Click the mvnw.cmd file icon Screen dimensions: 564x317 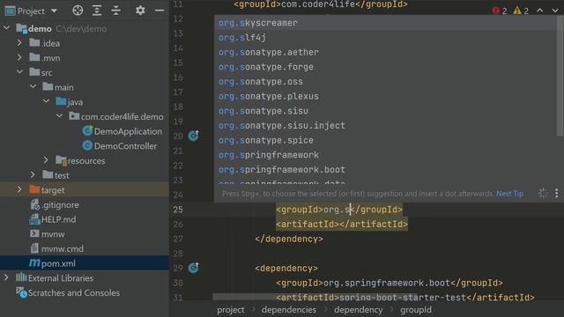click(34, 248)
